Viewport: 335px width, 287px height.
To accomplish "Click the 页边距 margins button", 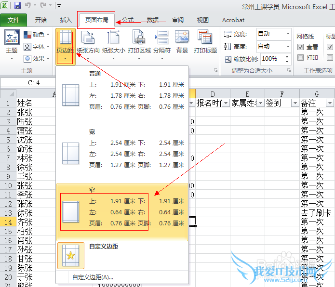I will click(x=65, y=46).
